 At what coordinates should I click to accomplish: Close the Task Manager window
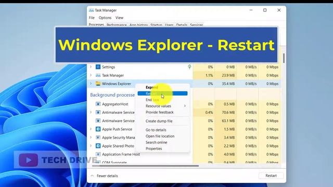click(279, 10)
